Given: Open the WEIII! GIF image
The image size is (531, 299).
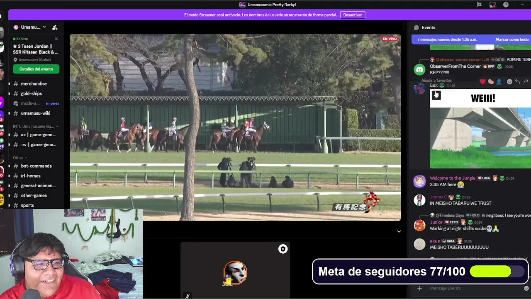Looking at the screenshot, I should [480, 129].
